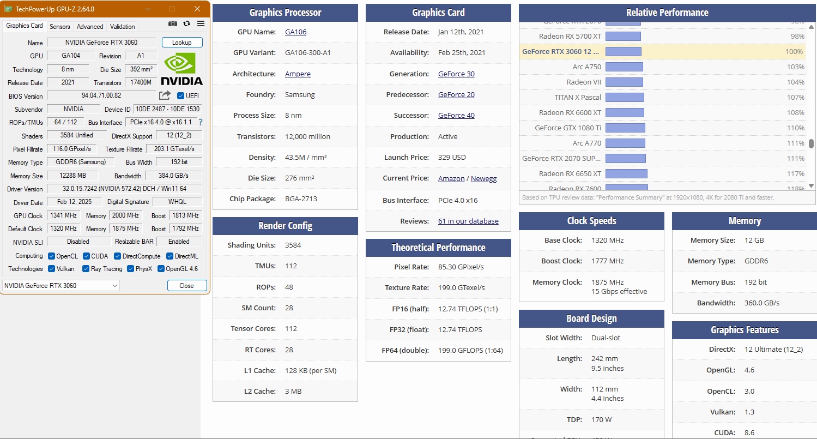
Task: Switch to the Advanced tab
Action: click(90, 26)
